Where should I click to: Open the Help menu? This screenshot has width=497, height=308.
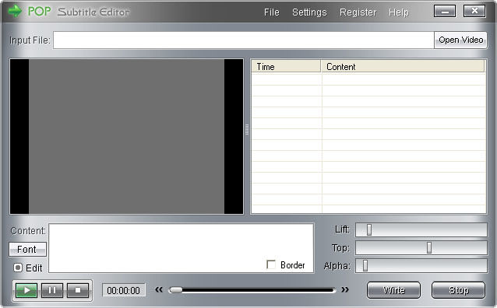click(x=399, y=12)
